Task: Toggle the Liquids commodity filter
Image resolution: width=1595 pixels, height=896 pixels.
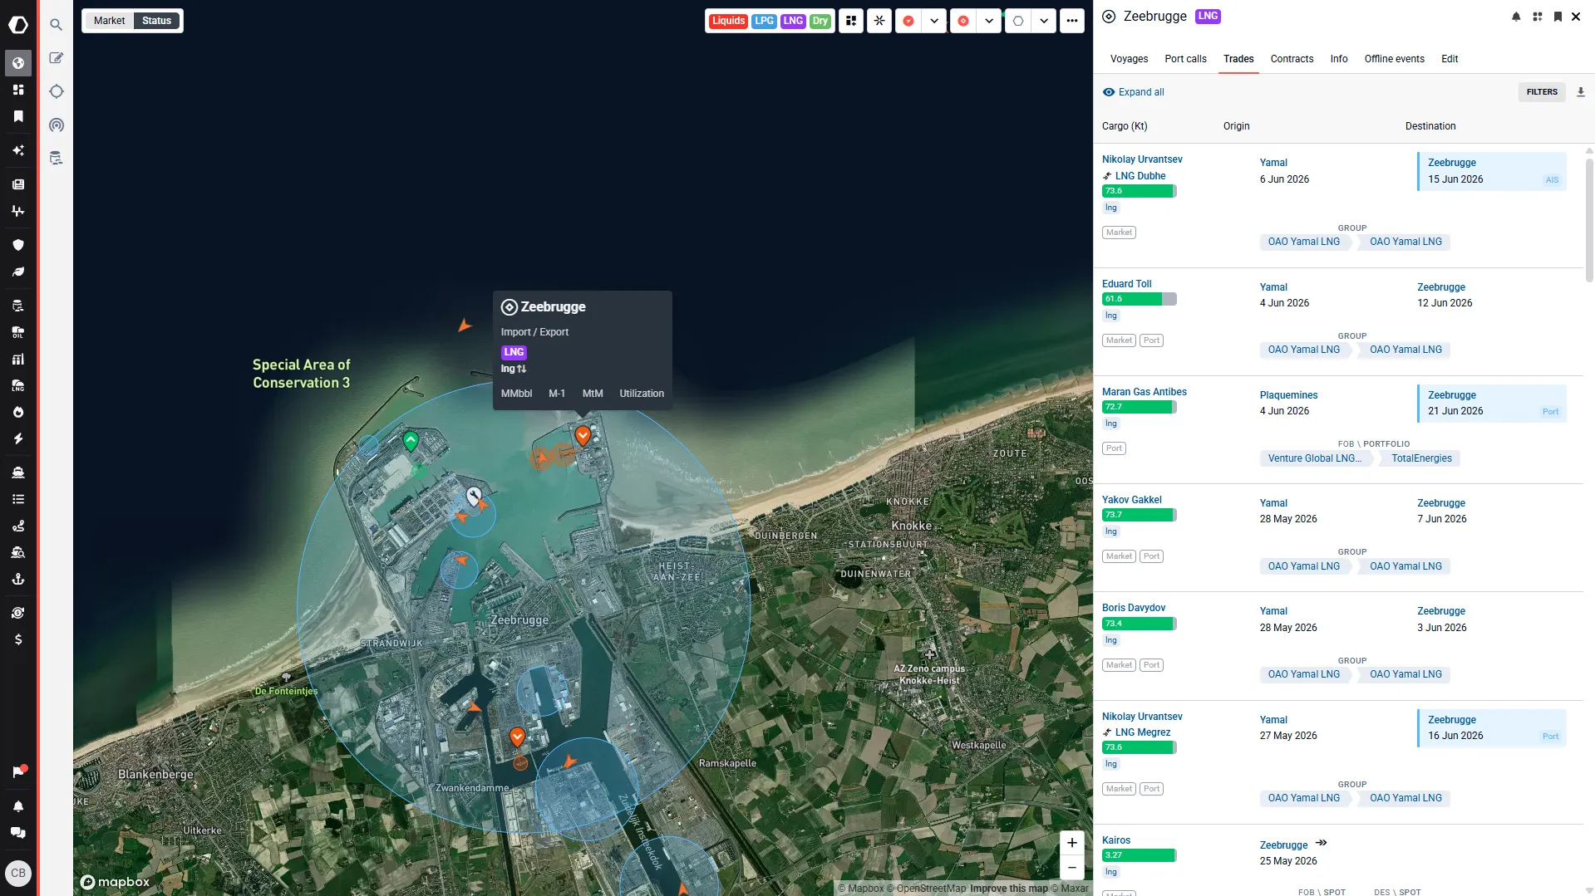Action: pyautogui.click(x=729, y=21)
